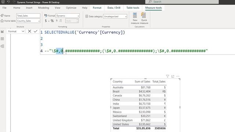Click the $35,05,656 total value

(143, 128)
